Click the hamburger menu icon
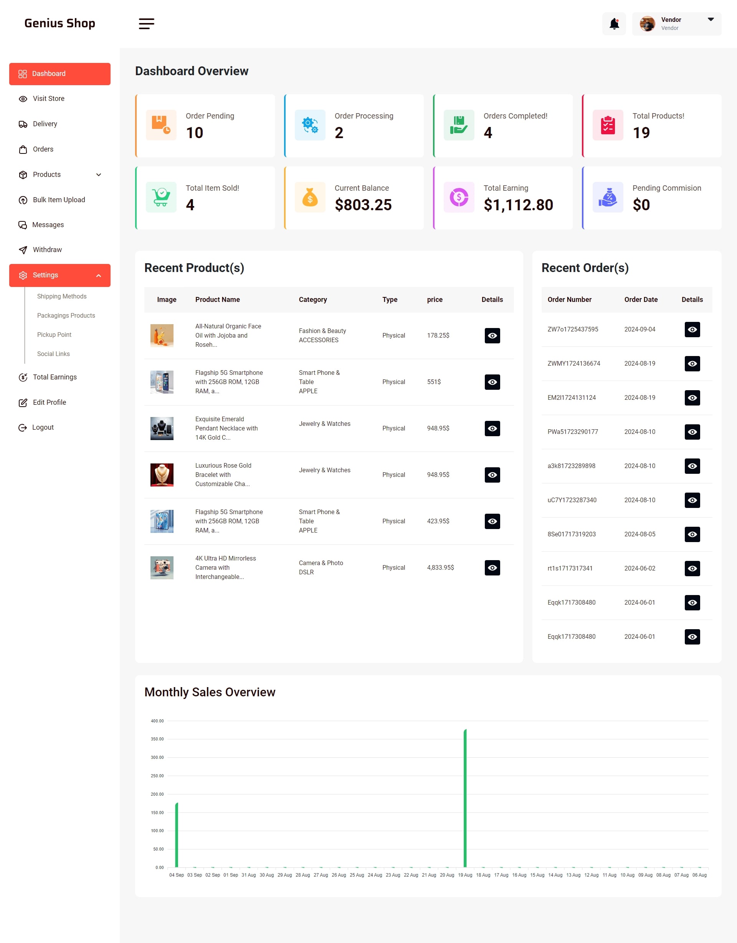 [x=147, y=24]
